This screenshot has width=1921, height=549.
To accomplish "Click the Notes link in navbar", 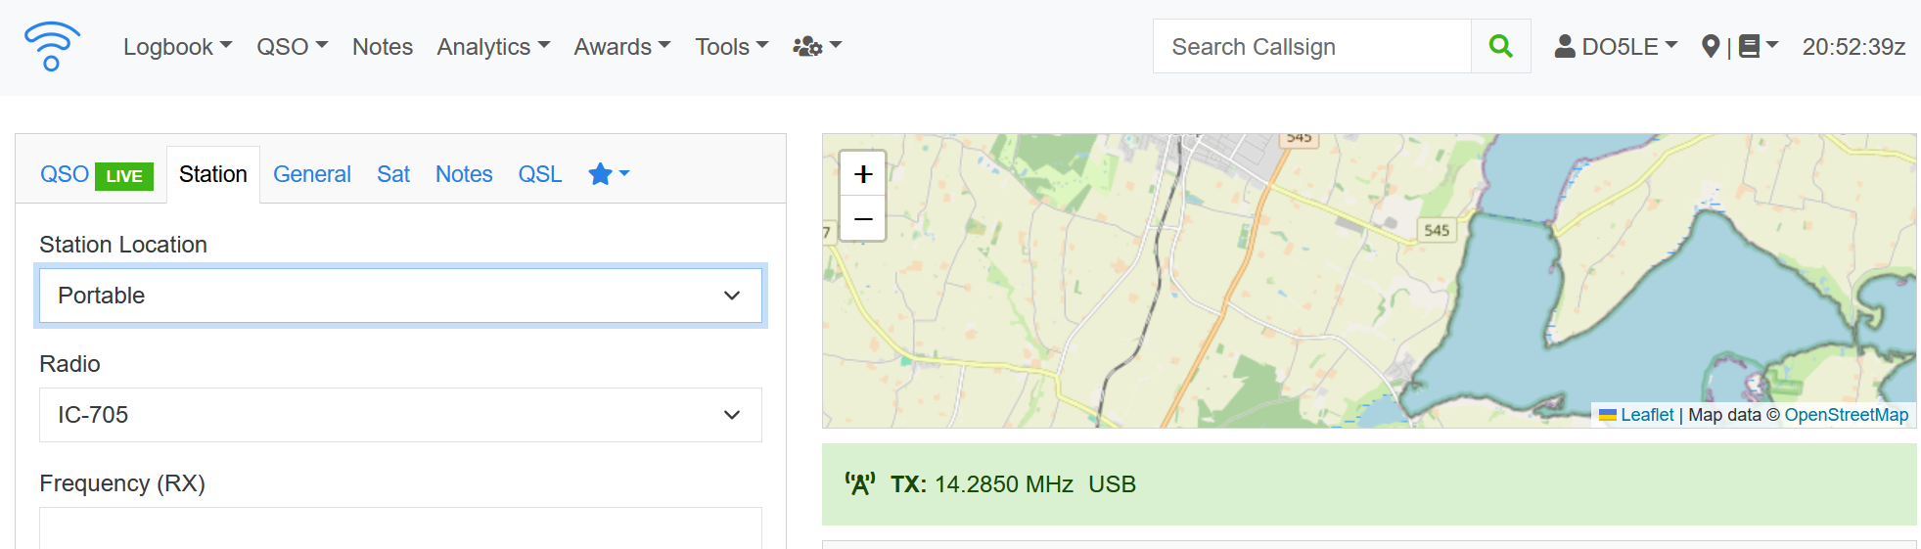I will [x=383, y=46].
